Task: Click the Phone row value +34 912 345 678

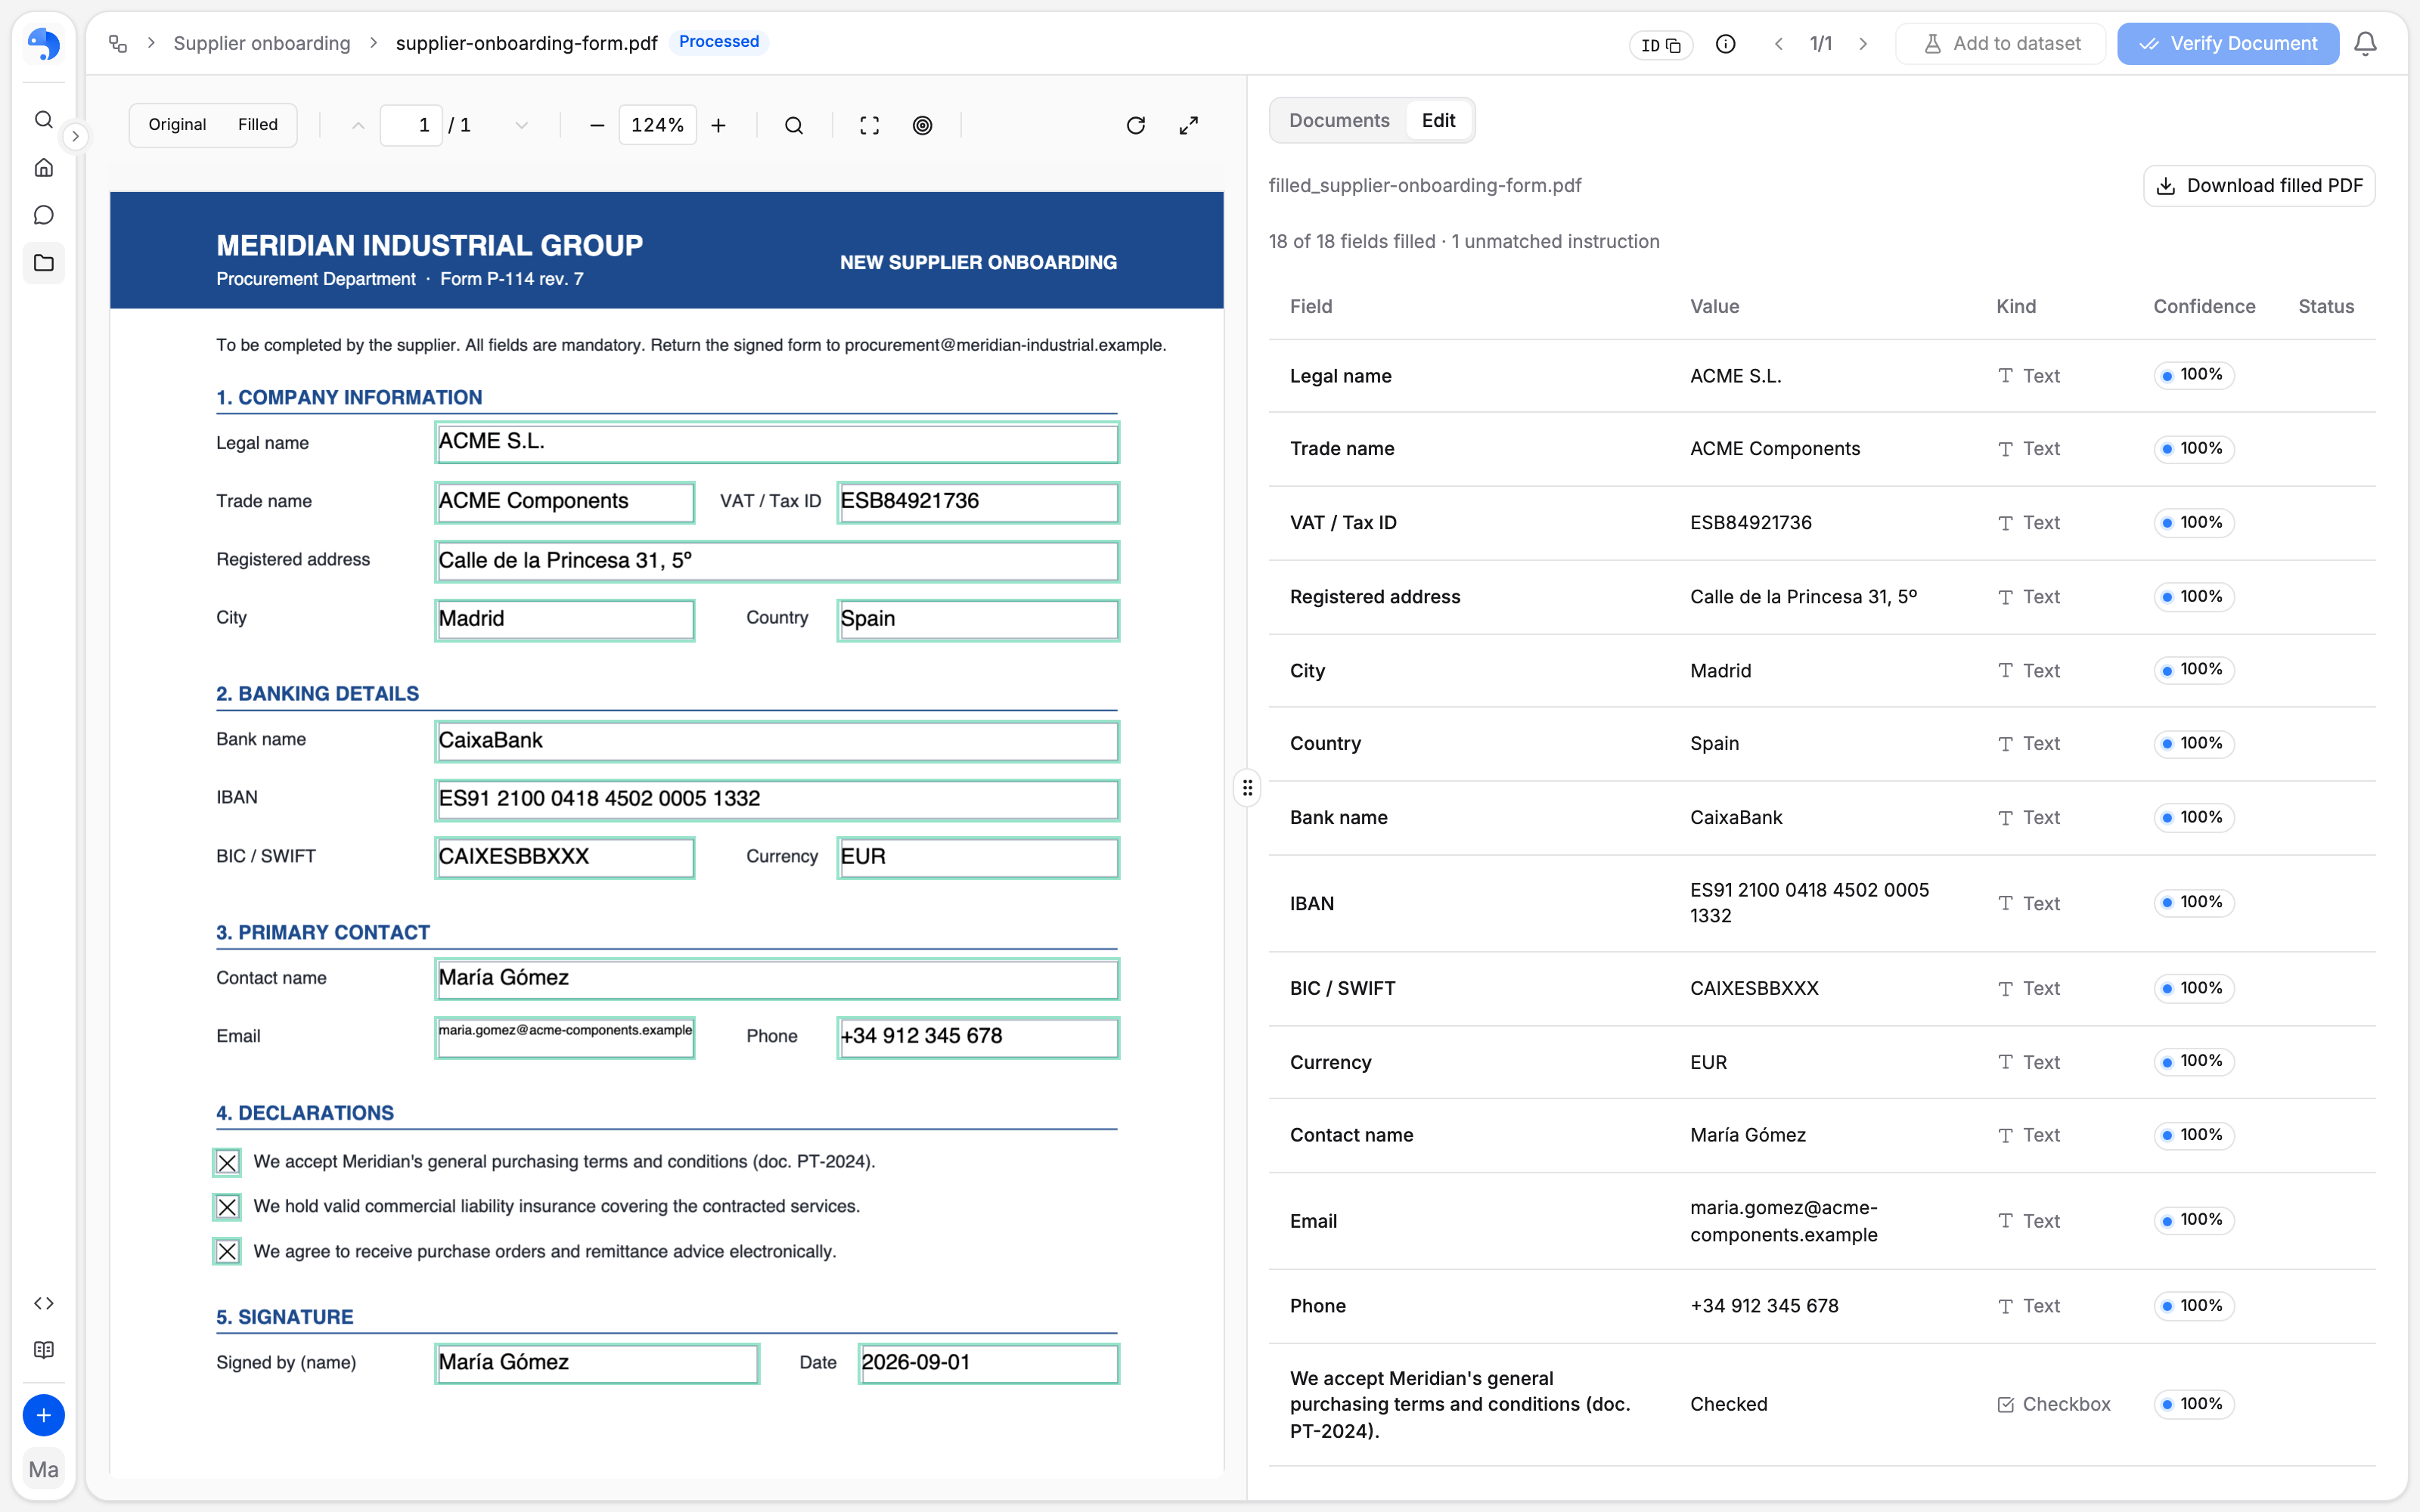Action: [x=1764, y=1306]
